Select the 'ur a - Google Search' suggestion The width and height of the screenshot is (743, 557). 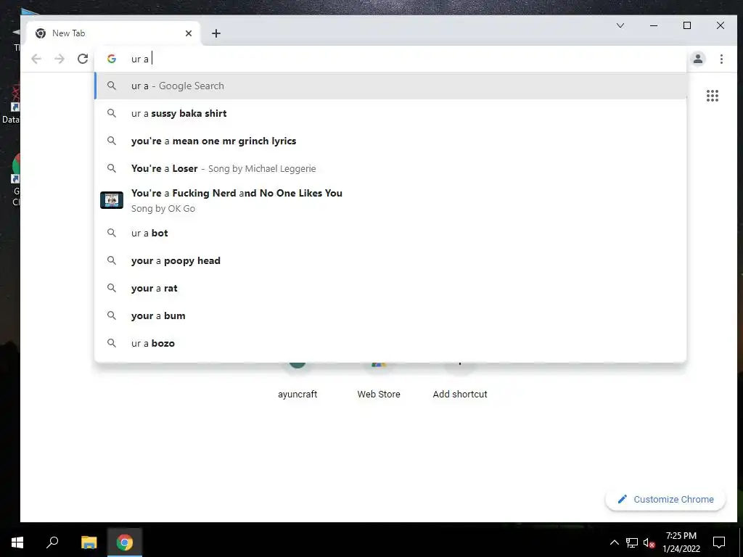pos(390,86)
